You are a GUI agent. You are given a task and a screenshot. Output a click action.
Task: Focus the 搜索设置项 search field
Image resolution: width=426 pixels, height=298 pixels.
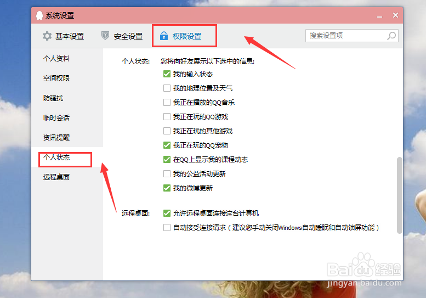tap(352, 36)
